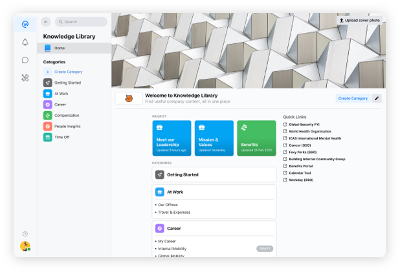The image size is (400, 272).
Task: Click external link icon beside Workday (SSO)
Action: coord(285,180)
